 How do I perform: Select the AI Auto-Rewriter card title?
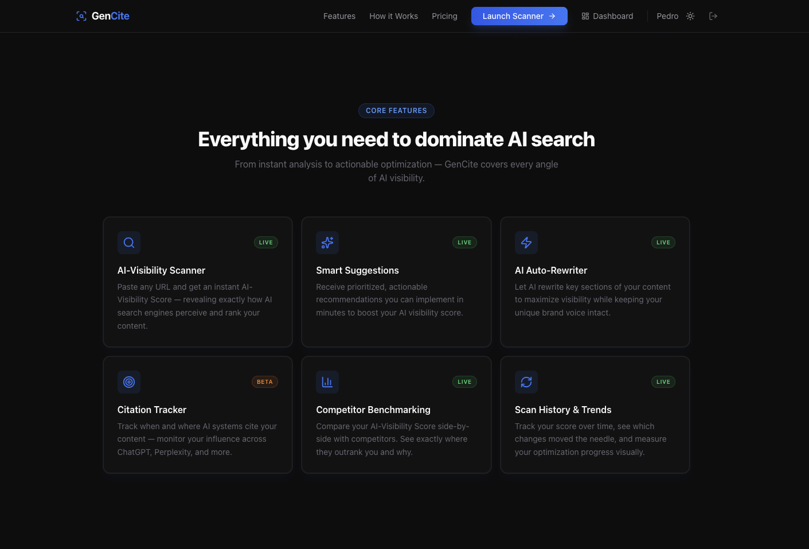(551, 270)
